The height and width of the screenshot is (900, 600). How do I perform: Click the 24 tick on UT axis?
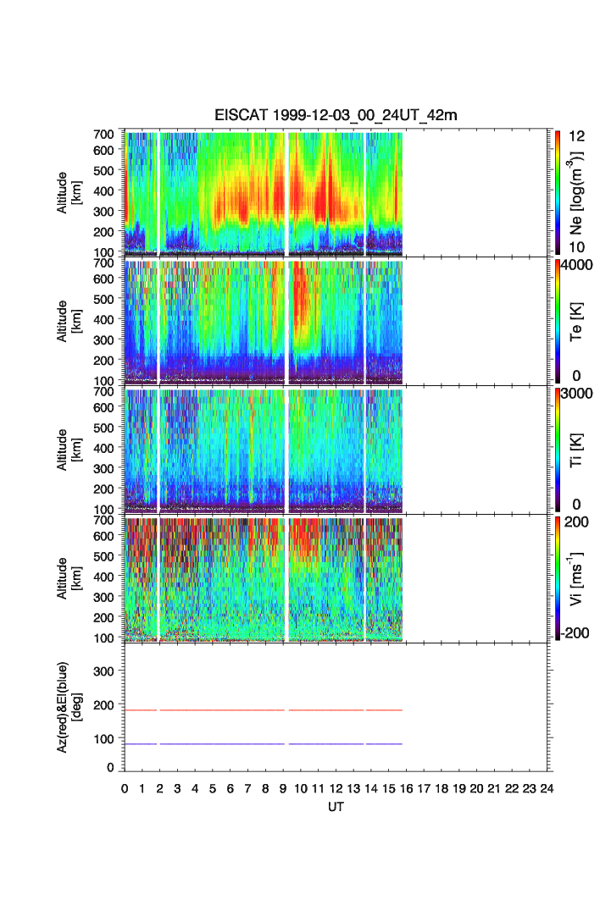(547, 789)
